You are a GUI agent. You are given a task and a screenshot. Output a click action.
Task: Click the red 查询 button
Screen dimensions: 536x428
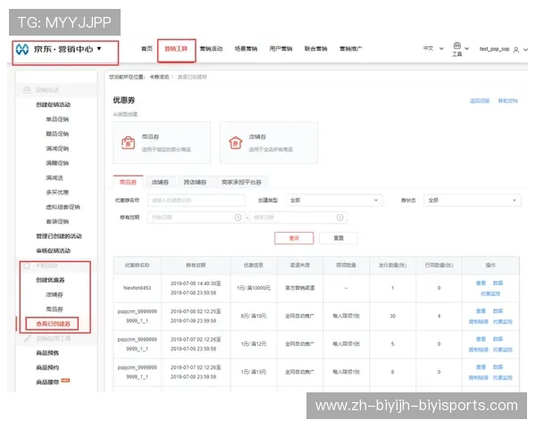pyautogui.click(x=293, y=238)
